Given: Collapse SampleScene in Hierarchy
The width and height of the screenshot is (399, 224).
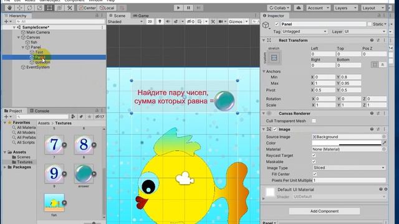Looking at the screenshot, I should pyautogui.click(x=14, y=27).
